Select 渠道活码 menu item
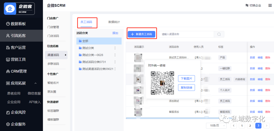 click(x=56, y=55)
